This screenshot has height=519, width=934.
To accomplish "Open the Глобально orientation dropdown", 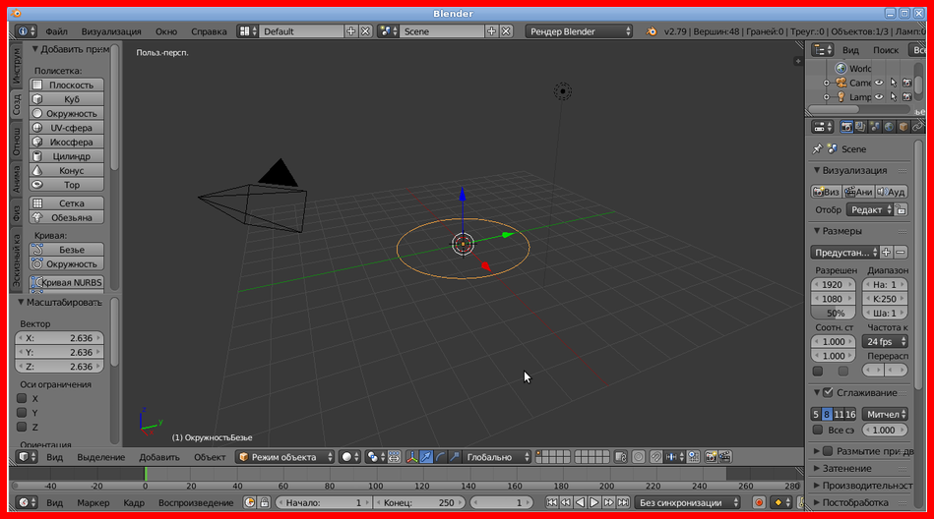I will [x=496, y=457].
